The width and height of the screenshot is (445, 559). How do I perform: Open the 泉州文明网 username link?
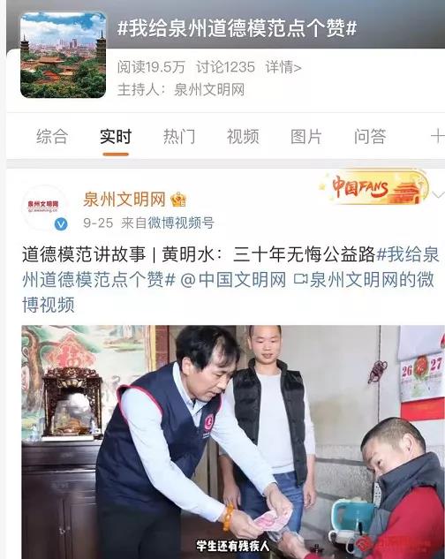coord(124,200)
